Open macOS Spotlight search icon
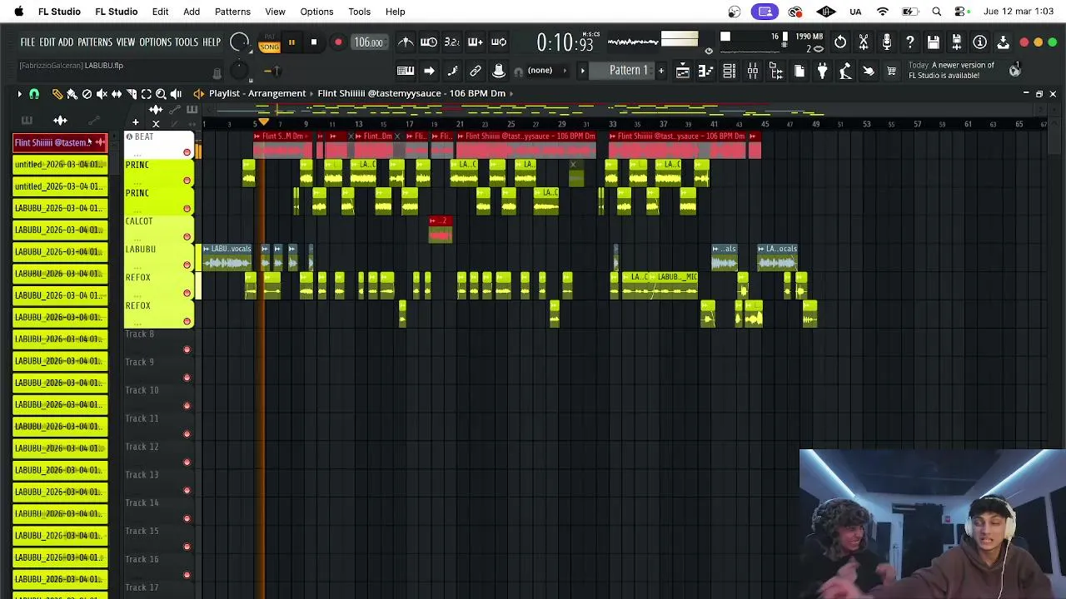 [x=937, y=12]
